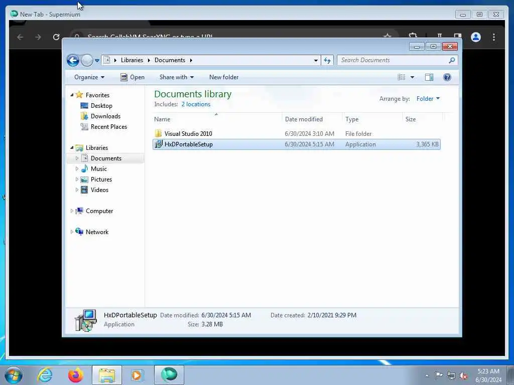Open the Music library
The height and width of the screenshot is (385, 514).
(99, 169)
